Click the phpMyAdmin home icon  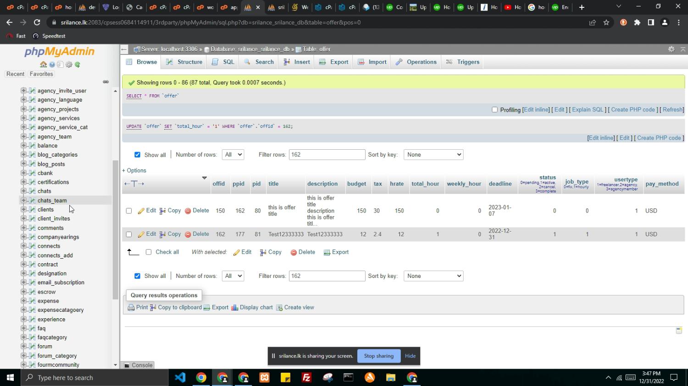[43, 65]
